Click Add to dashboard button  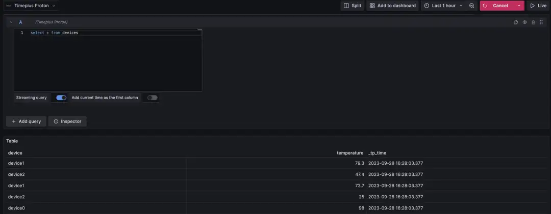392,6
